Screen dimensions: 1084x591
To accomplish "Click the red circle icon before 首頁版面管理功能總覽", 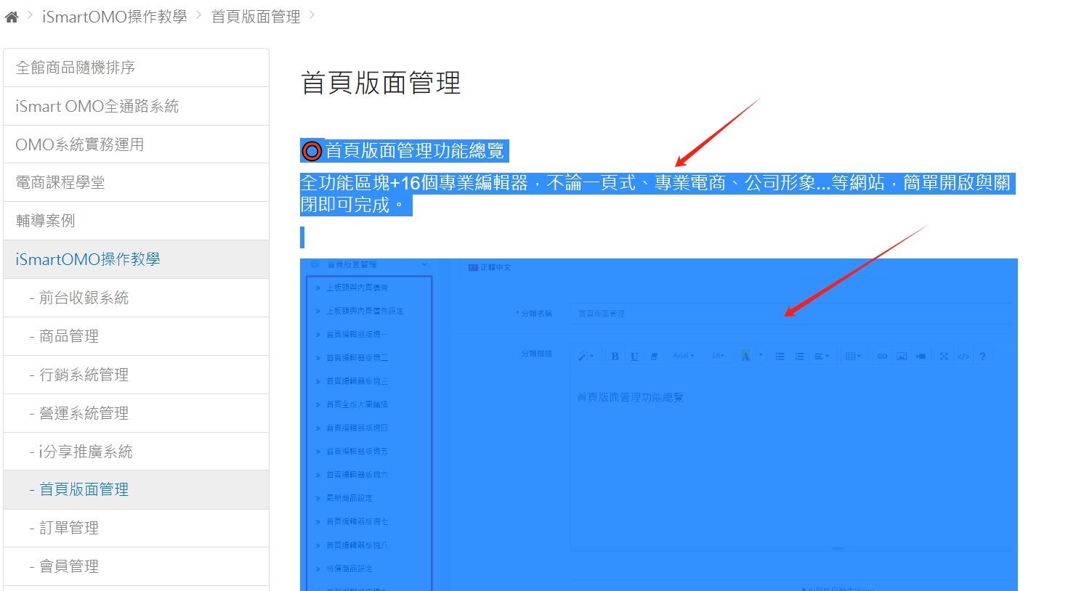I will pos(312,151).
